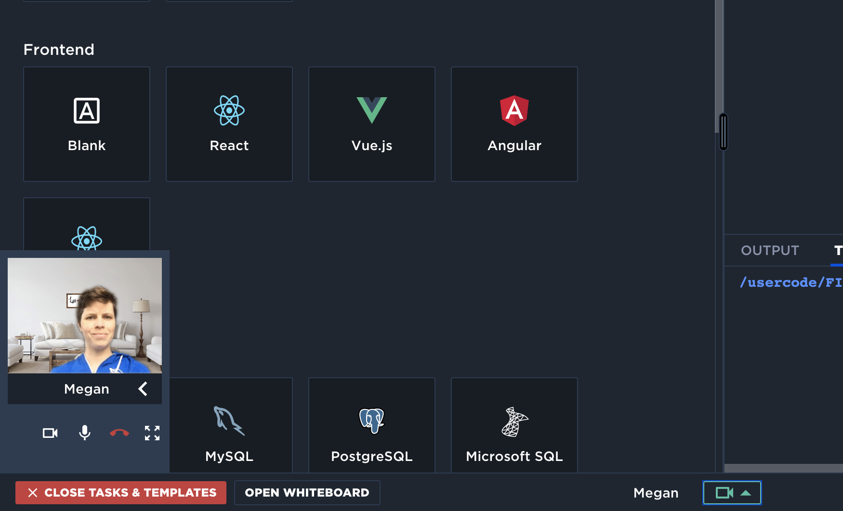The height and width of the screenshot is (511, 843).
Task: Click the partially hidden React card below Blank
Action: 87,224
